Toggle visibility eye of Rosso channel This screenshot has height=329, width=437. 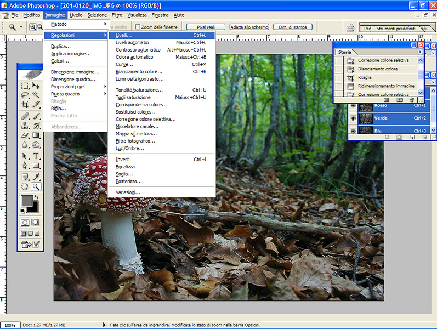353,106
